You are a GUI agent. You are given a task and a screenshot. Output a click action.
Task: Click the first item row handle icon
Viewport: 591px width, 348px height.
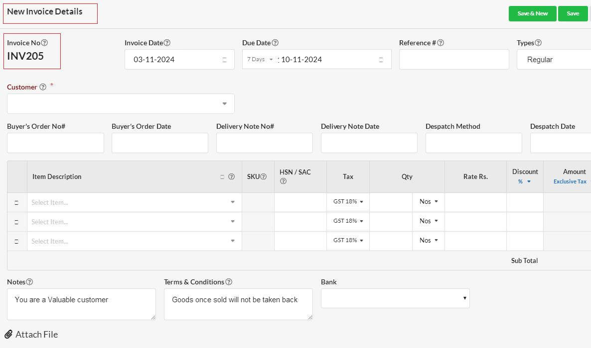[16, 203]
